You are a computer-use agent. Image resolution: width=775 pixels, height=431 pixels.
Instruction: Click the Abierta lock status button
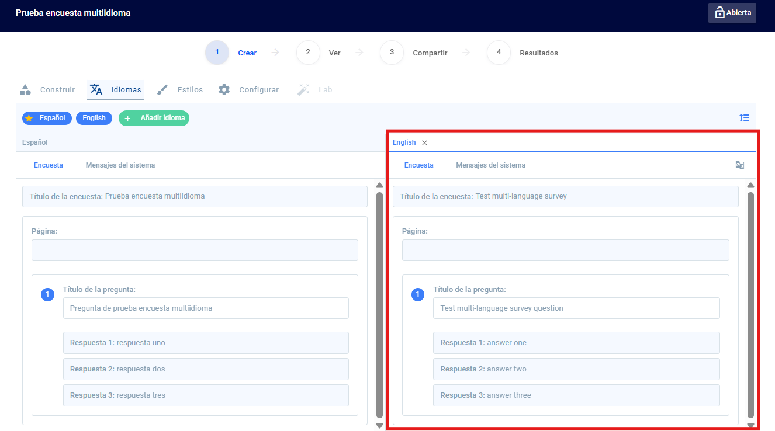click(x=732, y=13)
